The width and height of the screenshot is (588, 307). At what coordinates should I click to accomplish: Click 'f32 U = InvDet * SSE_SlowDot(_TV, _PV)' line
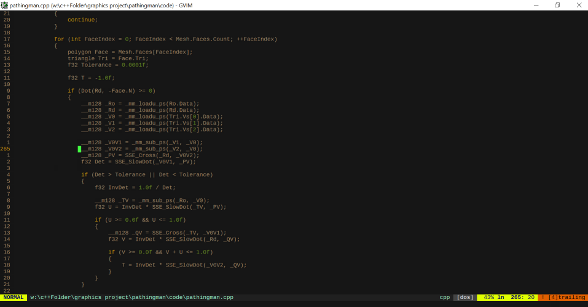point(160,207)
